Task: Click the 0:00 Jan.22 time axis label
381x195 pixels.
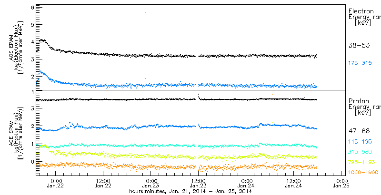Action: click(56, 184)
